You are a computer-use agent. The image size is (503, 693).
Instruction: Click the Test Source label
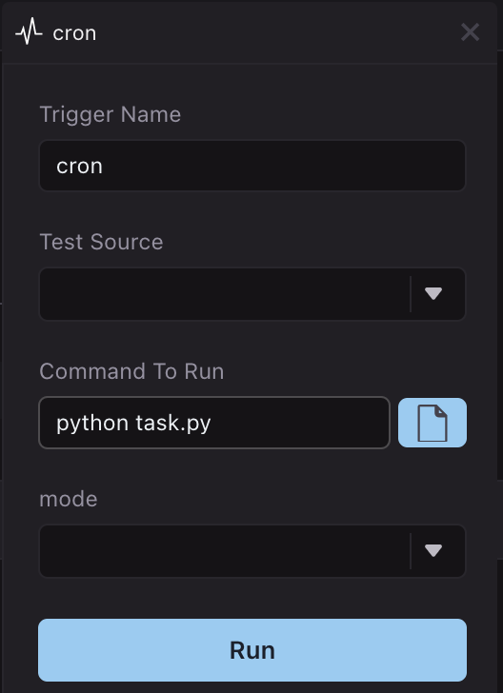pos(101,242)
